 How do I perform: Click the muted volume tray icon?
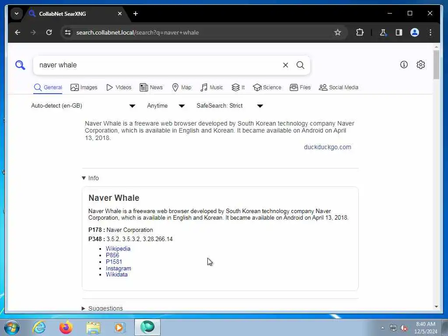[x=404, y=328]
